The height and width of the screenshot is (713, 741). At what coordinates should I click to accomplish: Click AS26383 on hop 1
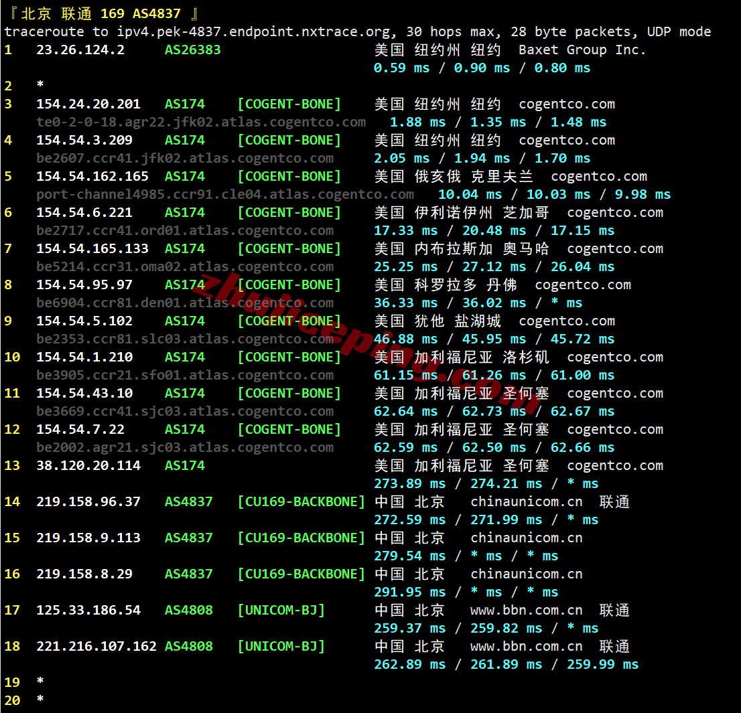[192, 50]
